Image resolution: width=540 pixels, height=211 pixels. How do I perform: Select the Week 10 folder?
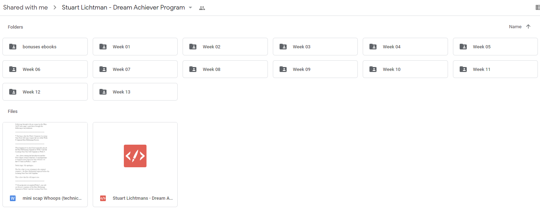[405, 69]
